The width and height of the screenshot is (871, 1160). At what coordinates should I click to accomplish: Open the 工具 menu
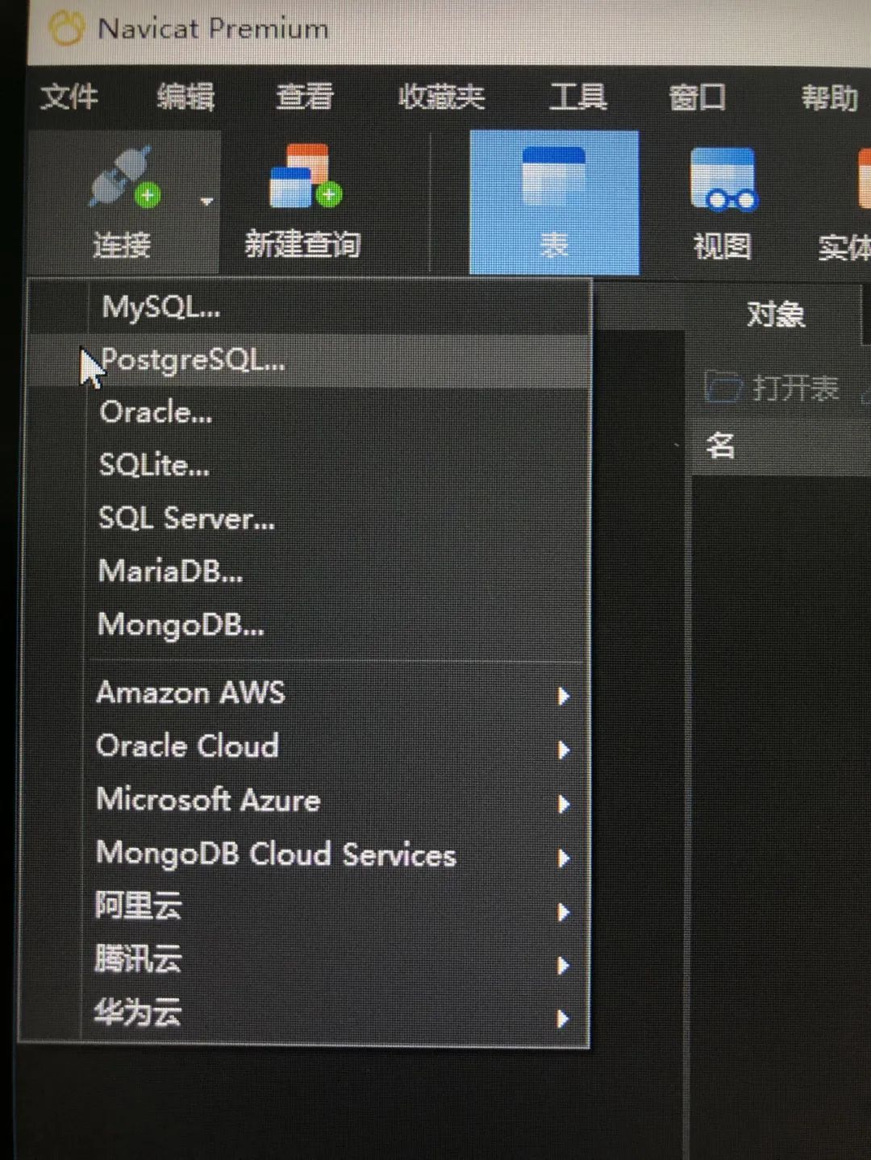click(x=578, y=97)
